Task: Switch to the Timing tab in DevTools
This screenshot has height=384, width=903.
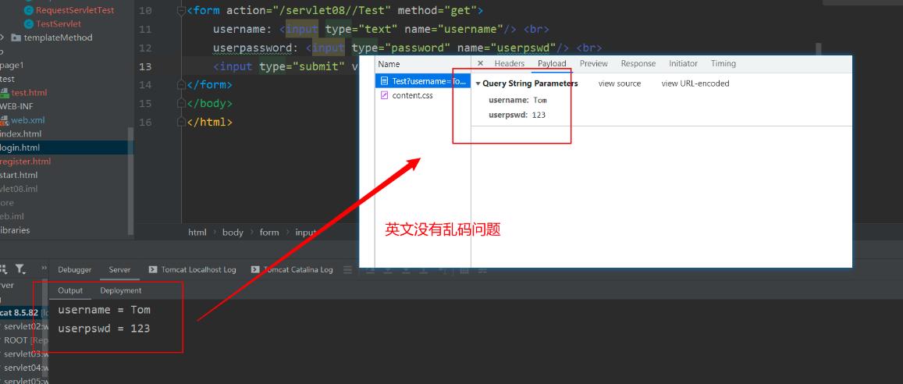Action: [x=723, y=63]
